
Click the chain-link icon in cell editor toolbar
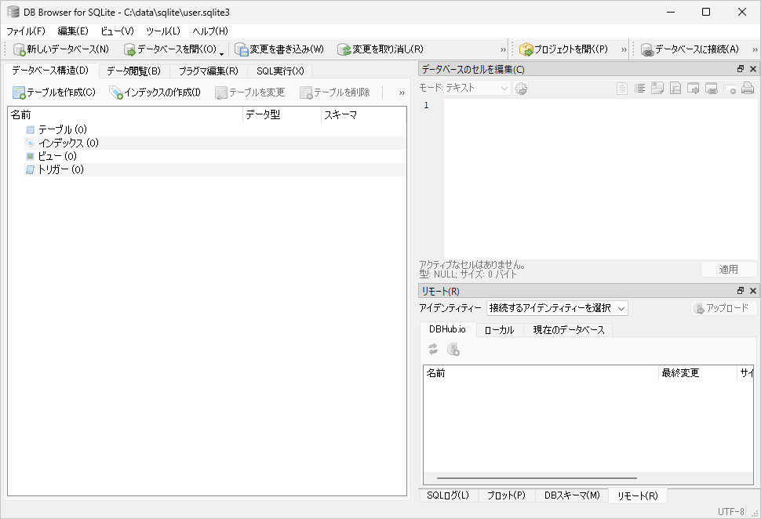coord(711,89)
